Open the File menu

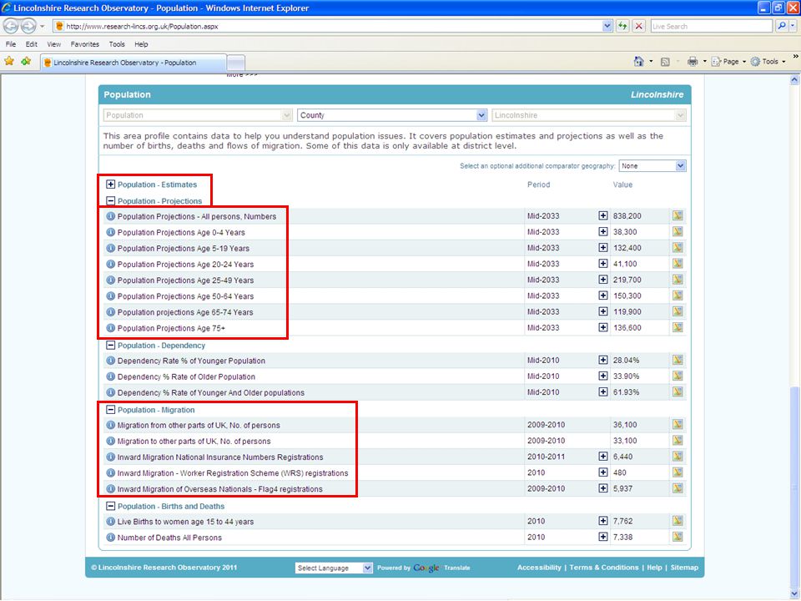pos(11,44)
